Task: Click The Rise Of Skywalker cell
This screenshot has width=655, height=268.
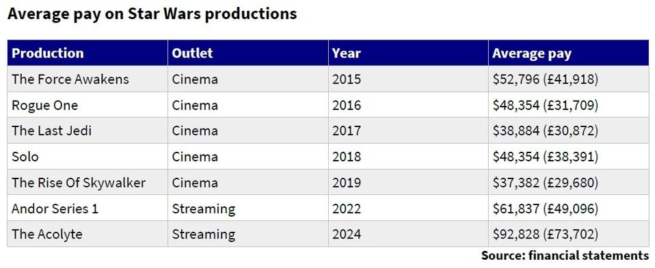Action: (88, 183)
